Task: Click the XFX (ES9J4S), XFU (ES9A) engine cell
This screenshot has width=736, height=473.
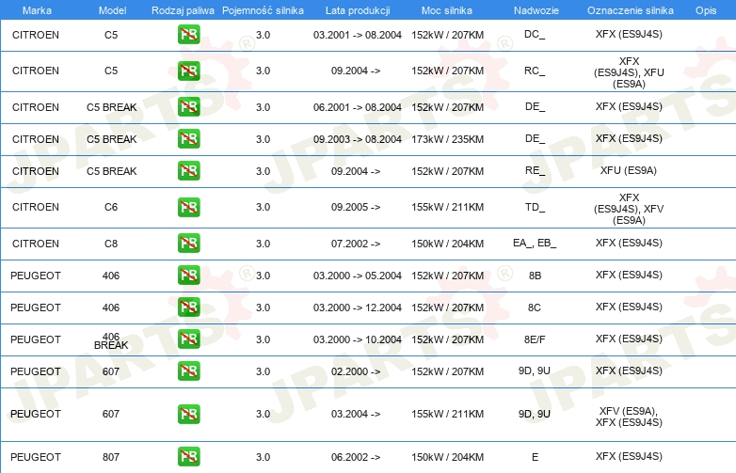Action: point(629,72)
